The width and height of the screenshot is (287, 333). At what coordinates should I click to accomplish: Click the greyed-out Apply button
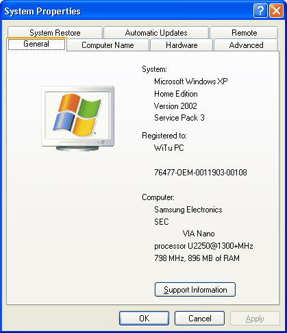coord(255,318)
